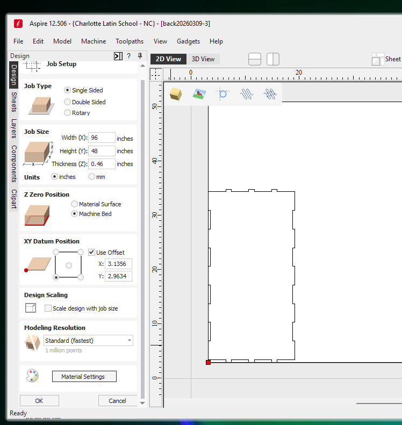Click the Material Settings button
The height and width of the screenshot is (425, 402).
84,377
